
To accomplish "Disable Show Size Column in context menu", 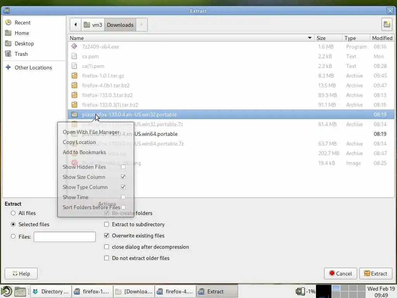I will 123,177.
